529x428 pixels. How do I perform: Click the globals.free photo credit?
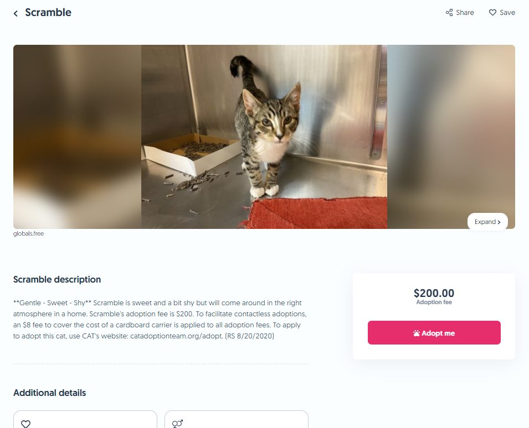[x=28, y=233]
